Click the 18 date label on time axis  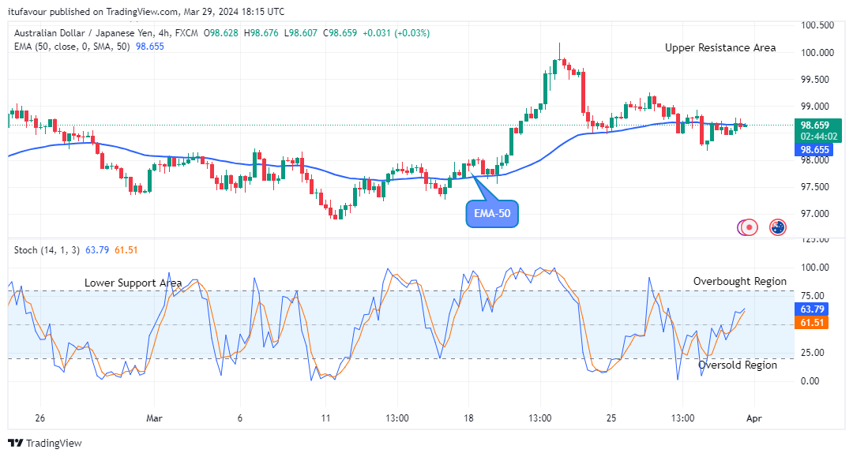[468, 418]
